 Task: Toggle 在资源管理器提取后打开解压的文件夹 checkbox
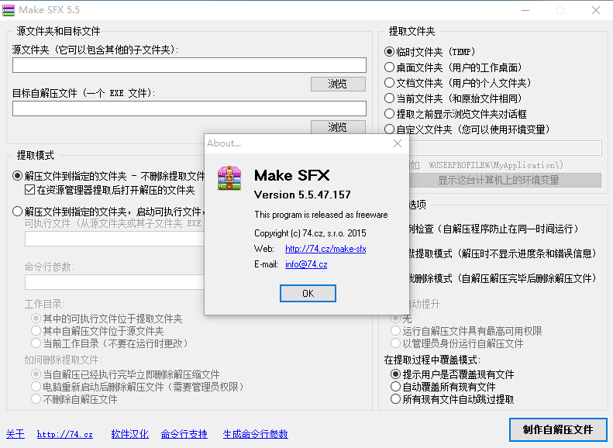pos(30,189)
